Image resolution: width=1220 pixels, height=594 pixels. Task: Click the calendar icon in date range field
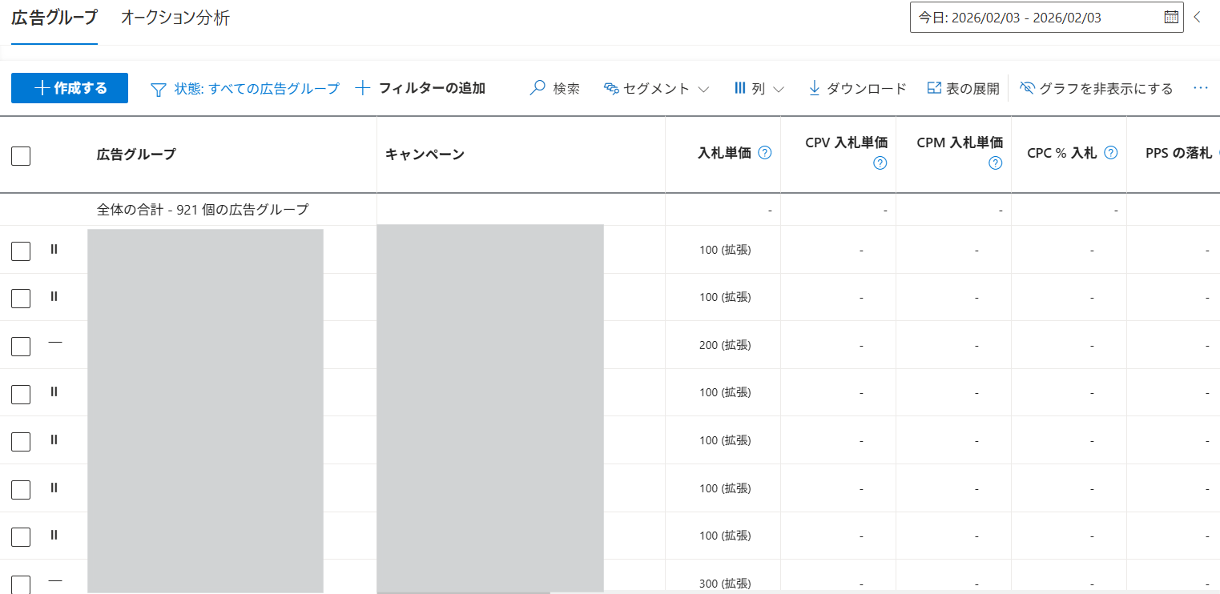tap(1170, 17)
